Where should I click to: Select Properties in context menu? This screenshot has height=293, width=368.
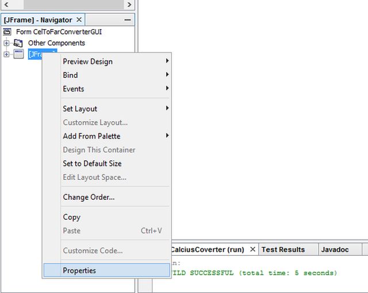coord(107,270)
